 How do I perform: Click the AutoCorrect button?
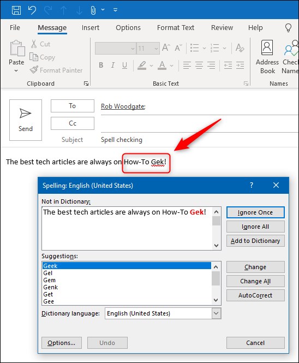point(255,295)
